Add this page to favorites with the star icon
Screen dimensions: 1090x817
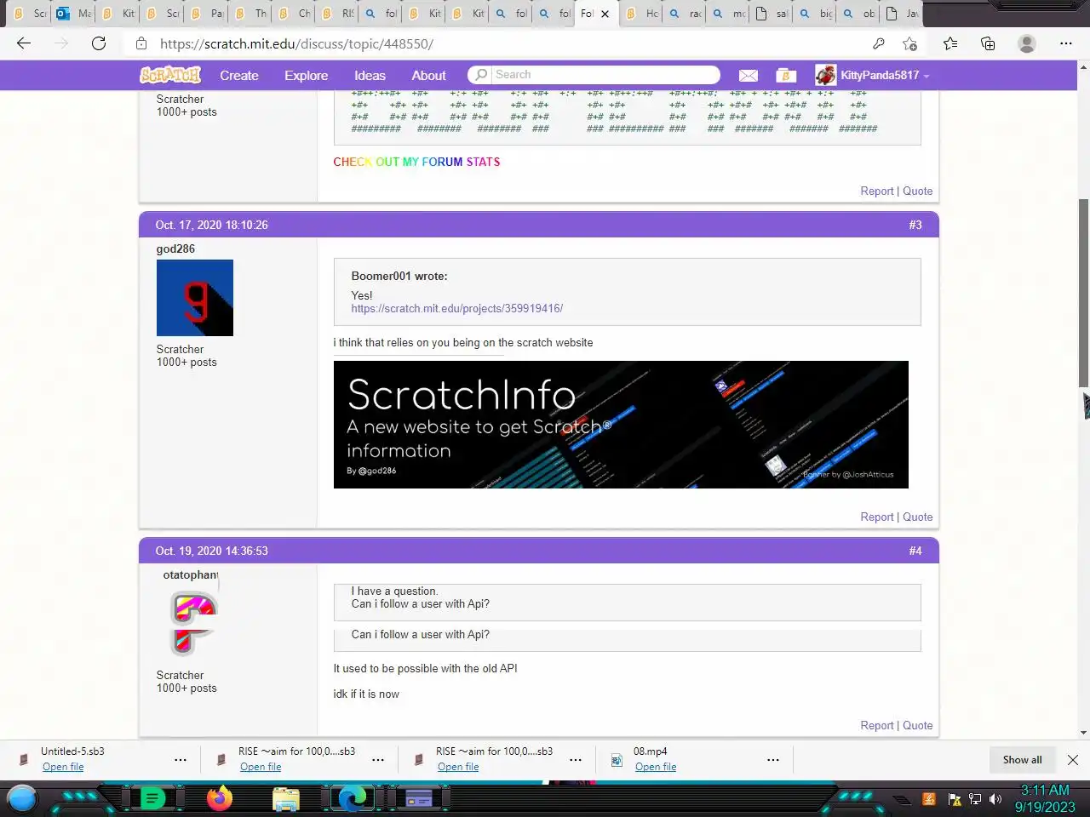coord(910,43)
